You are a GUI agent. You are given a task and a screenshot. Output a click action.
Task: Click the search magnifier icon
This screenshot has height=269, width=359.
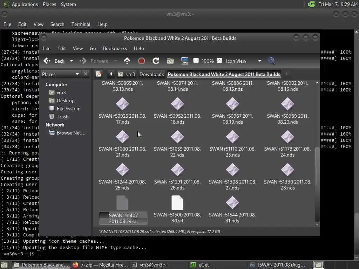pyautogui.click(x=271, y=61)
